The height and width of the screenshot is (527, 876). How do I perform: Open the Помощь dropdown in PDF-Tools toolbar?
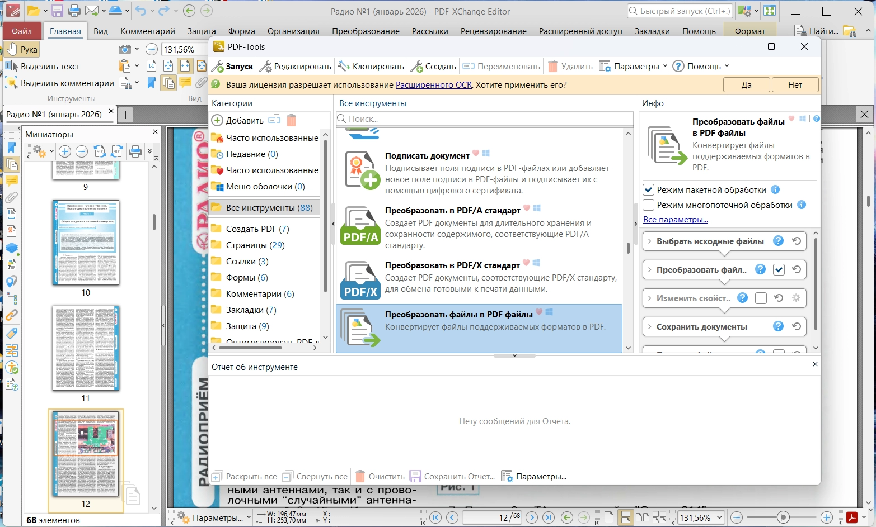[701, 67]
